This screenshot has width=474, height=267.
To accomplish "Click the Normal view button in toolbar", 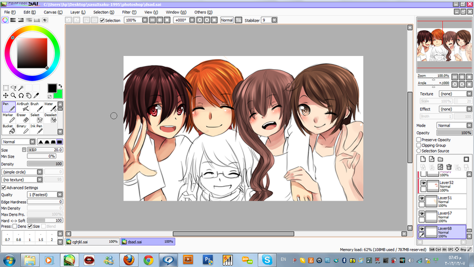I will tap(226, 20).
